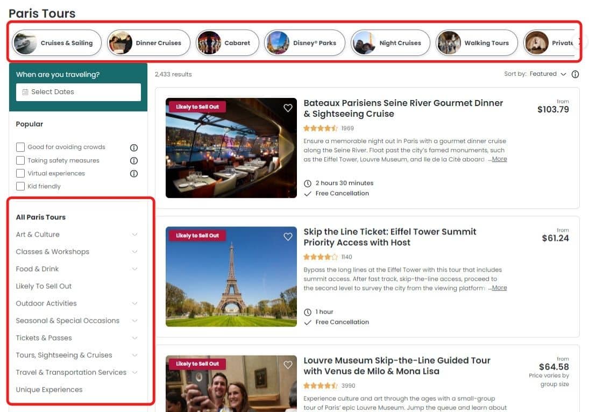Open Skip the Line Eiffel Tower Summit title

click(389, 237)
